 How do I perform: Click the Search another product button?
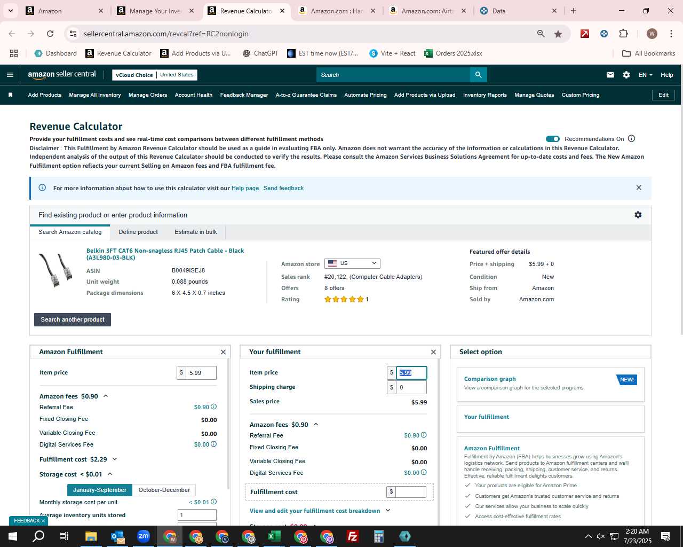(73, 319)
